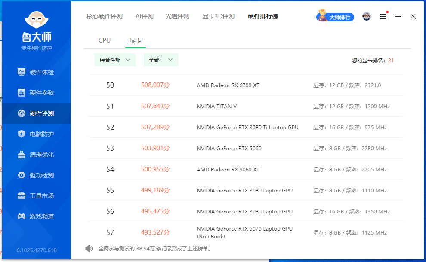Select the NVIDIA TITAN V row

point(246,107)
